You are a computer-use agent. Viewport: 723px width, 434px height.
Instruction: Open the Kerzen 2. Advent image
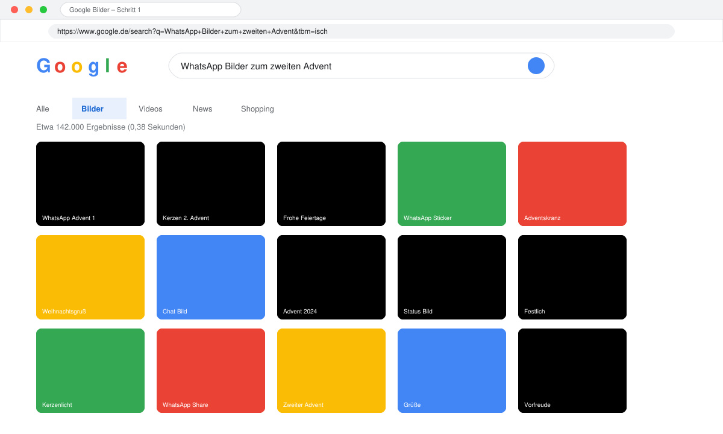click(x=211, y=184)
